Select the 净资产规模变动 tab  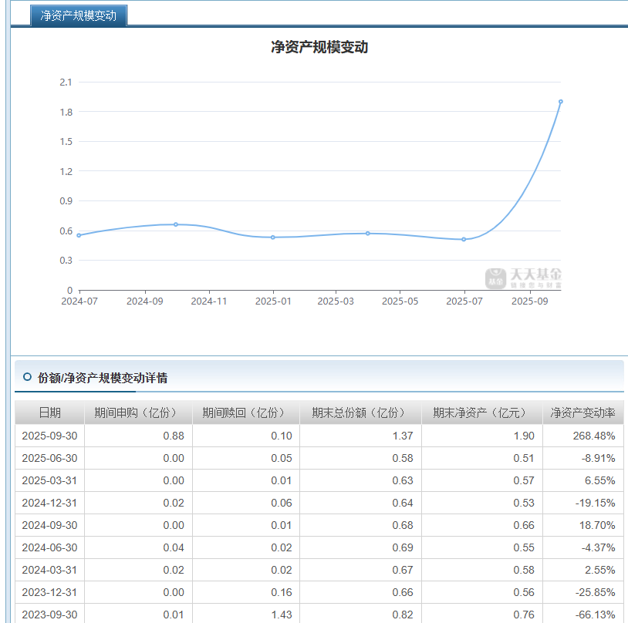point(79,15)
